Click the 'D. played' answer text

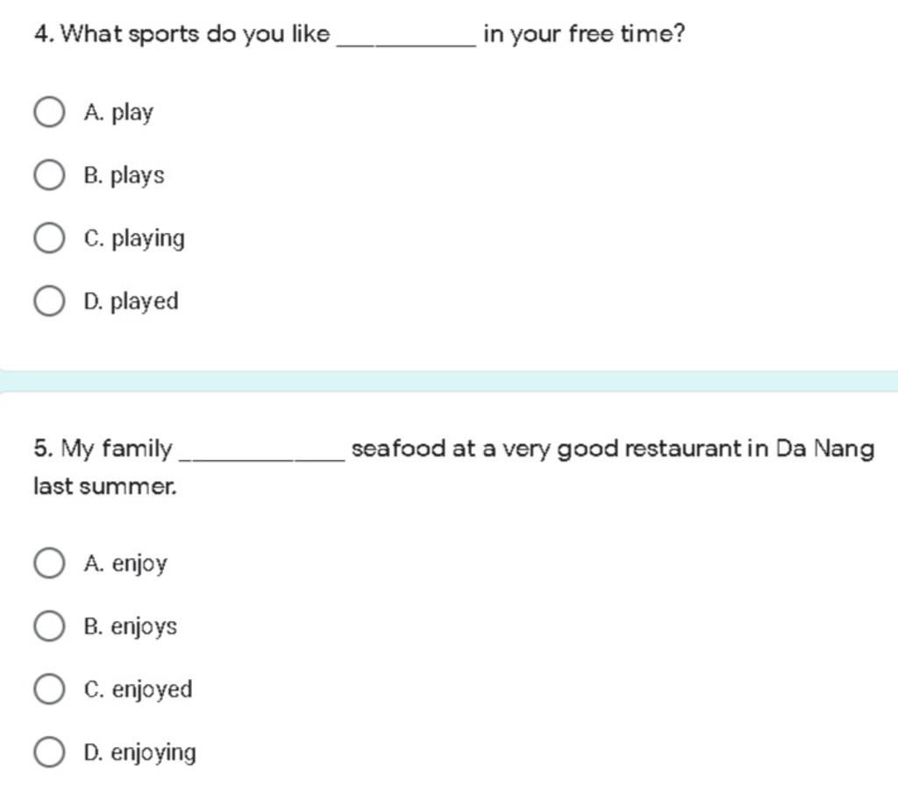click(132, 301)
